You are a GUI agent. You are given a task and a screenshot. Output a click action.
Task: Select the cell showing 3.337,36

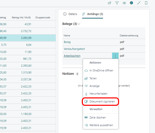(x=26, y=79)
